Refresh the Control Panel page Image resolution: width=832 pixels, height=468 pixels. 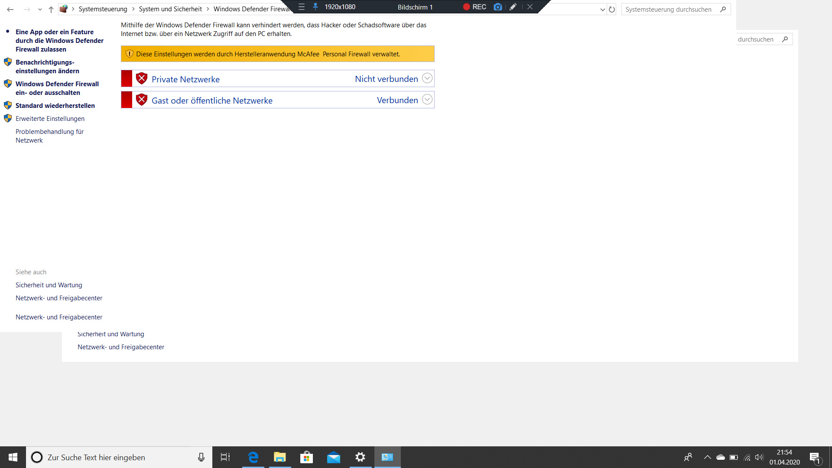(x=612, y=10)
